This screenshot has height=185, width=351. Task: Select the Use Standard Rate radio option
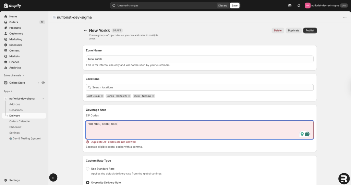[x=88, y=169]
